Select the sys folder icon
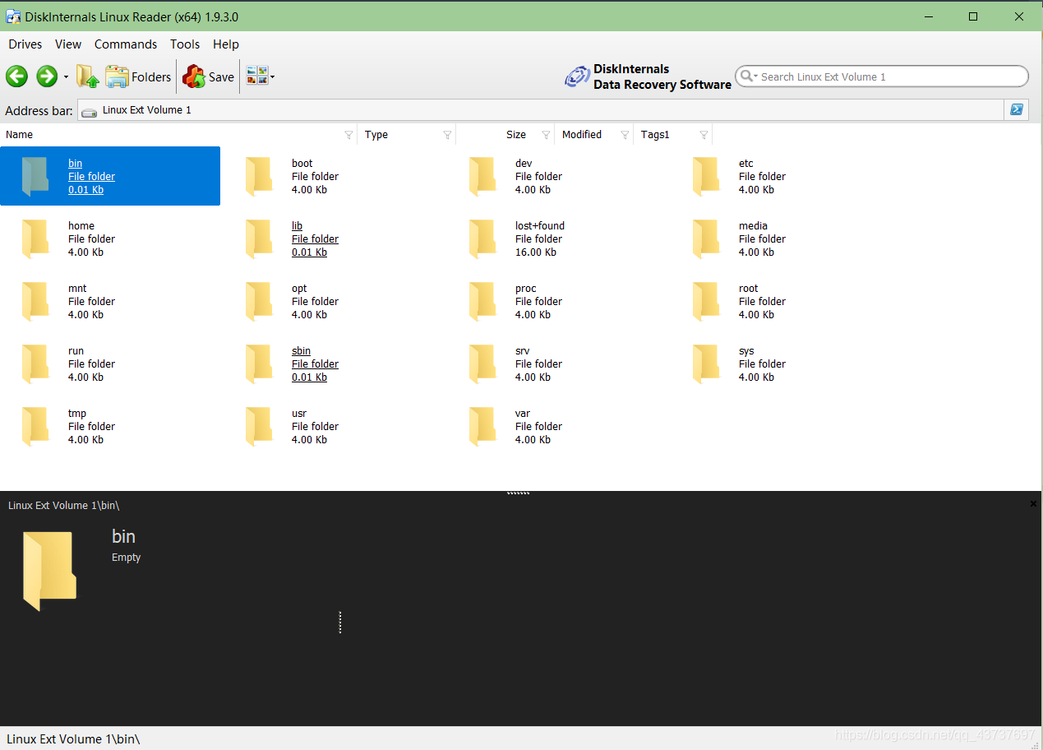1043x750 pixels. [706, 363]
